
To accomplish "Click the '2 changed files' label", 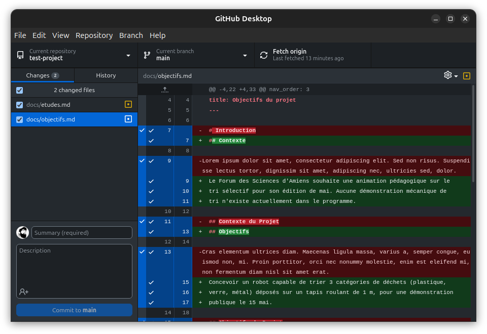I will (x=74, y=90).
